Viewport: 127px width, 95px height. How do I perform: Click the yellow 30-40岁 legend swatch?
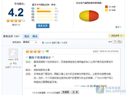point(106,10)
